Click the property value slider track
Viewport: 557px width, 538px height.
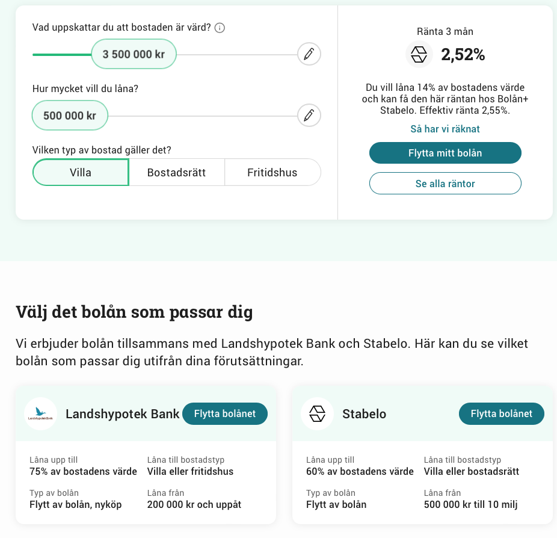235,55
